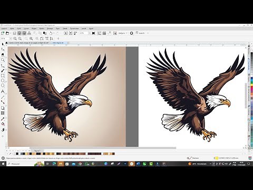Open the Editar menu
The image size is (253, 190).
pyautogui.click(x=12, y=28)
